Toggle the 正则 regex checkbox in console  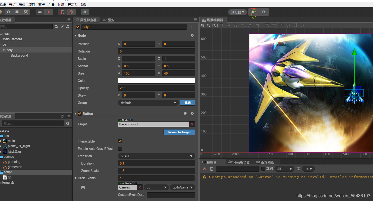tap(263, 169)
